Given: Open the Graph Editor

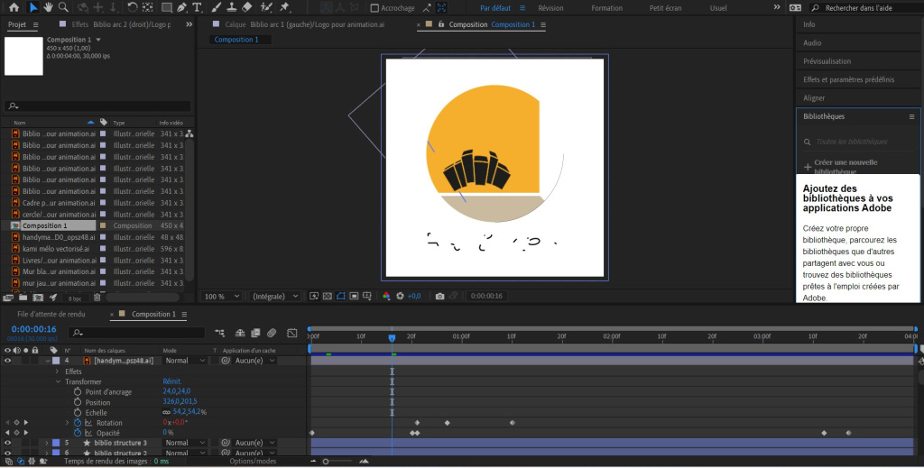Looking at the screenshot, I should pos(291,333).
